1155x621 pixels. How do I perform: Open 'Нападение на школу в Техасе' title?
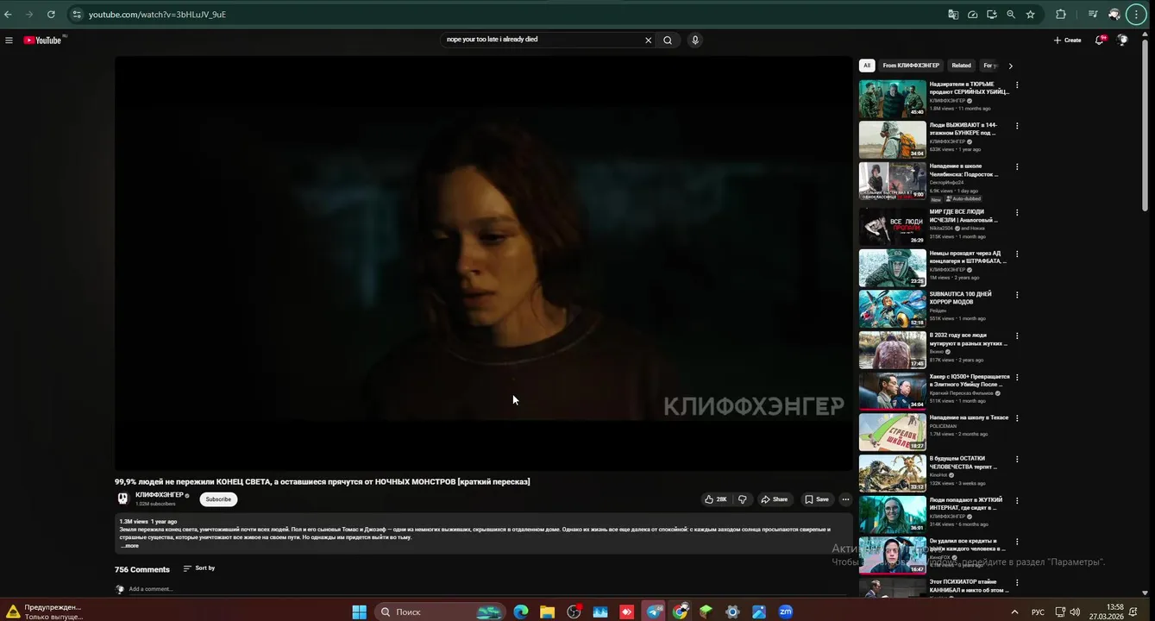click(x=969, y=417)
